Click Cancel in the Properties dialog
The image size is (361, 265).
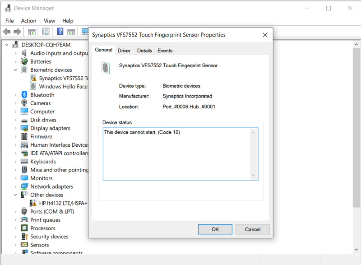(x=253, y=229)
